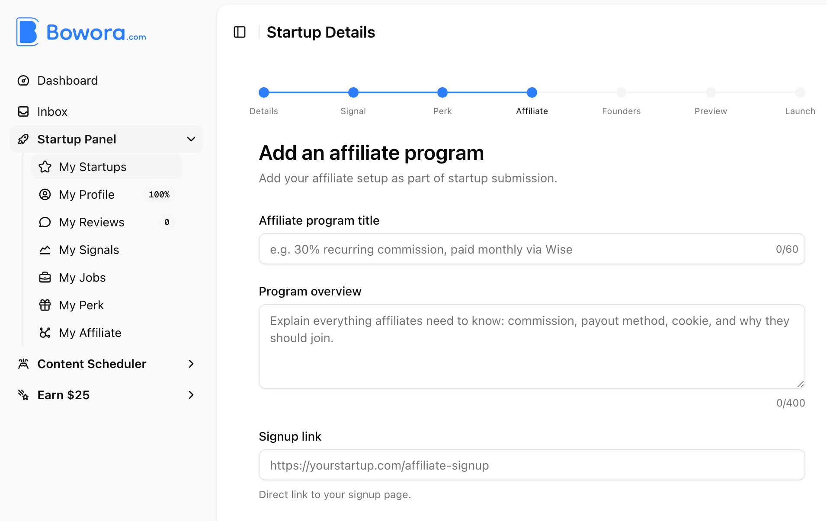Select the My Perk gift icon
This screenshot has height=521, width=827.
tap(45, 305)
